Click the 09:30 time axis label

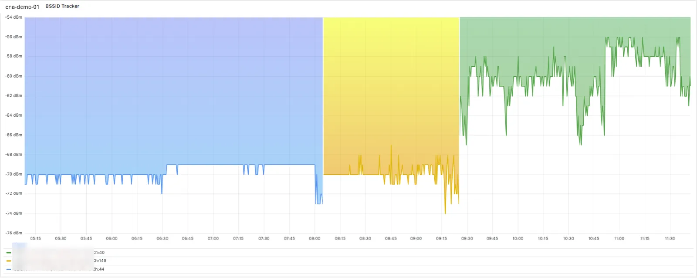point(467,238)
